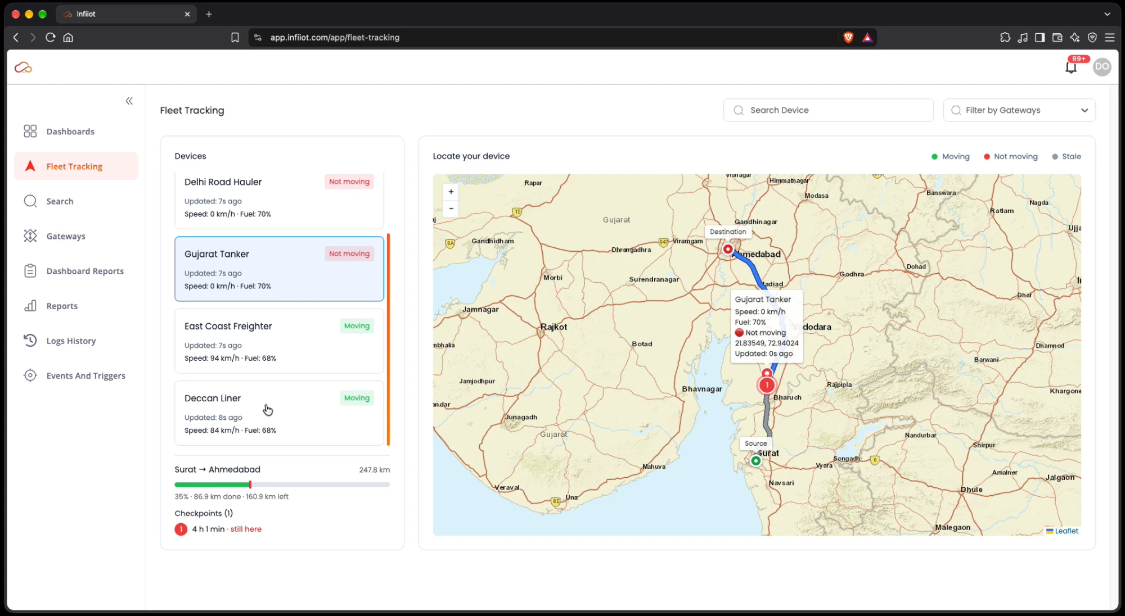Screen dimensions: 1125x616
Task: Click the Destination marker on map
Action: point(728,249)
